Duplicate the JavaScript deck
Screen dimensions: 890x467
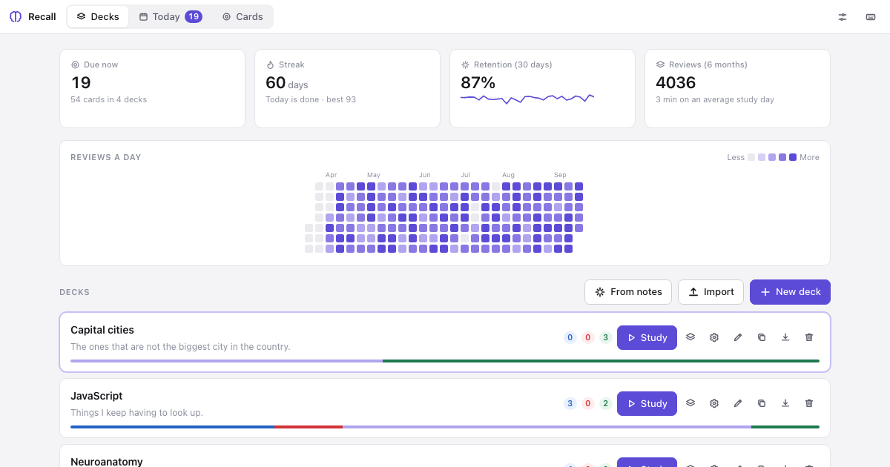[x=762, y=403]
